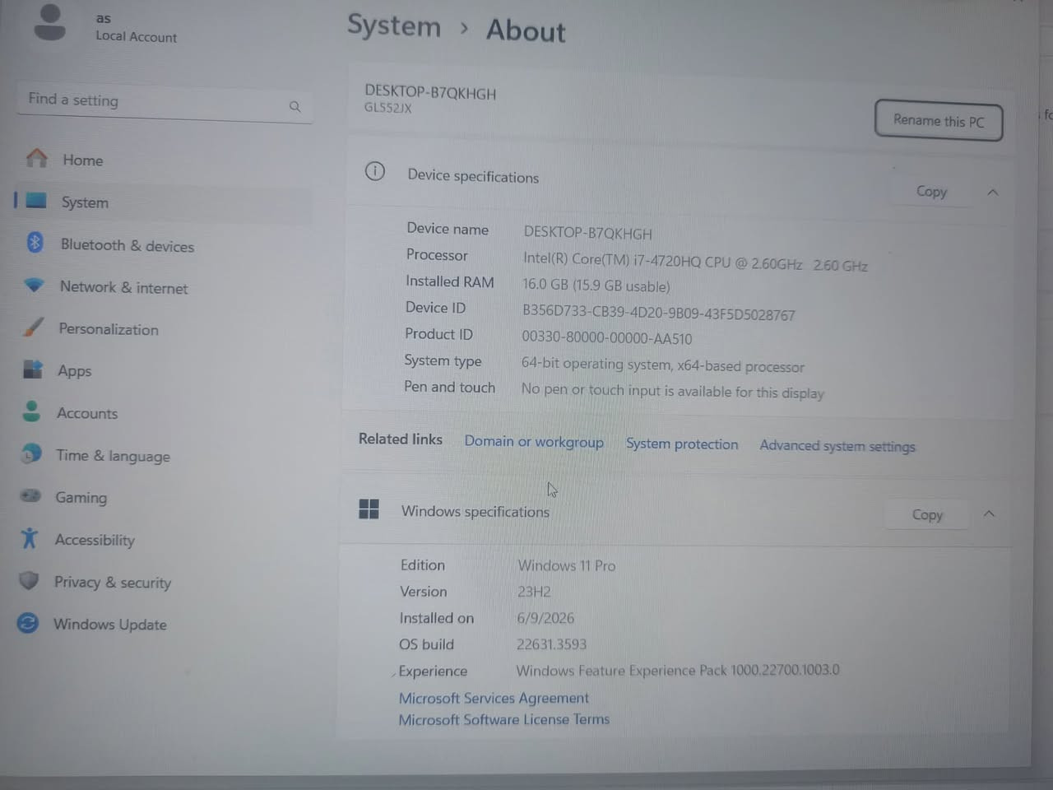Click the Windows logo icon beside Windows specifications
The image size is (1053, 790).
(x=369, y=509)
